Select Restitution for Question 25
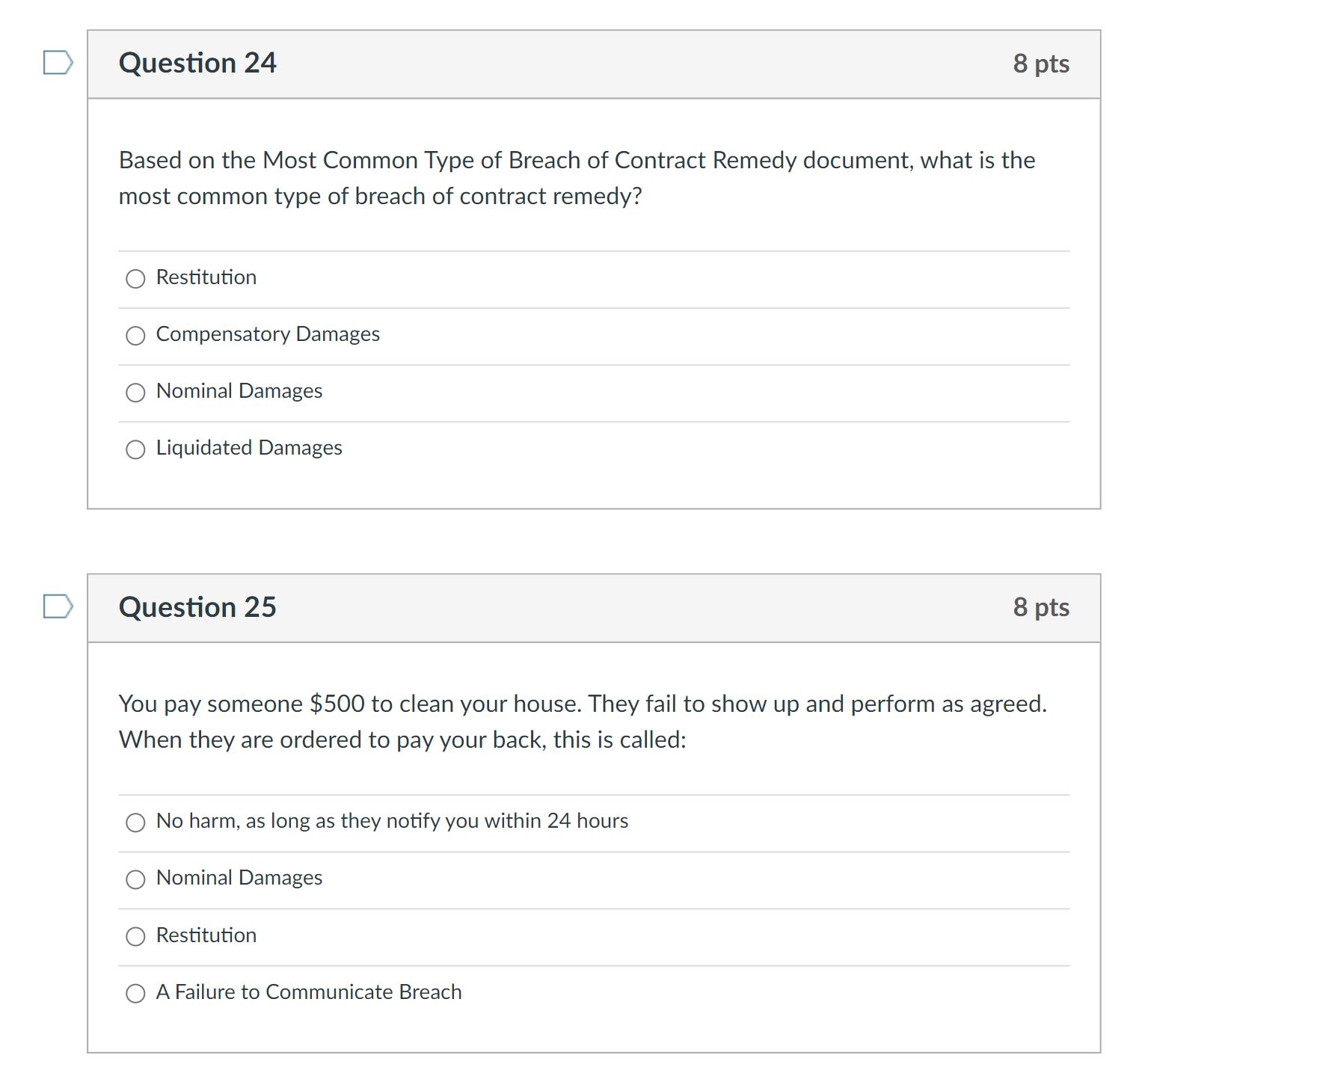This screenshot has height=1082, width=1329. [x=135, y=935]
